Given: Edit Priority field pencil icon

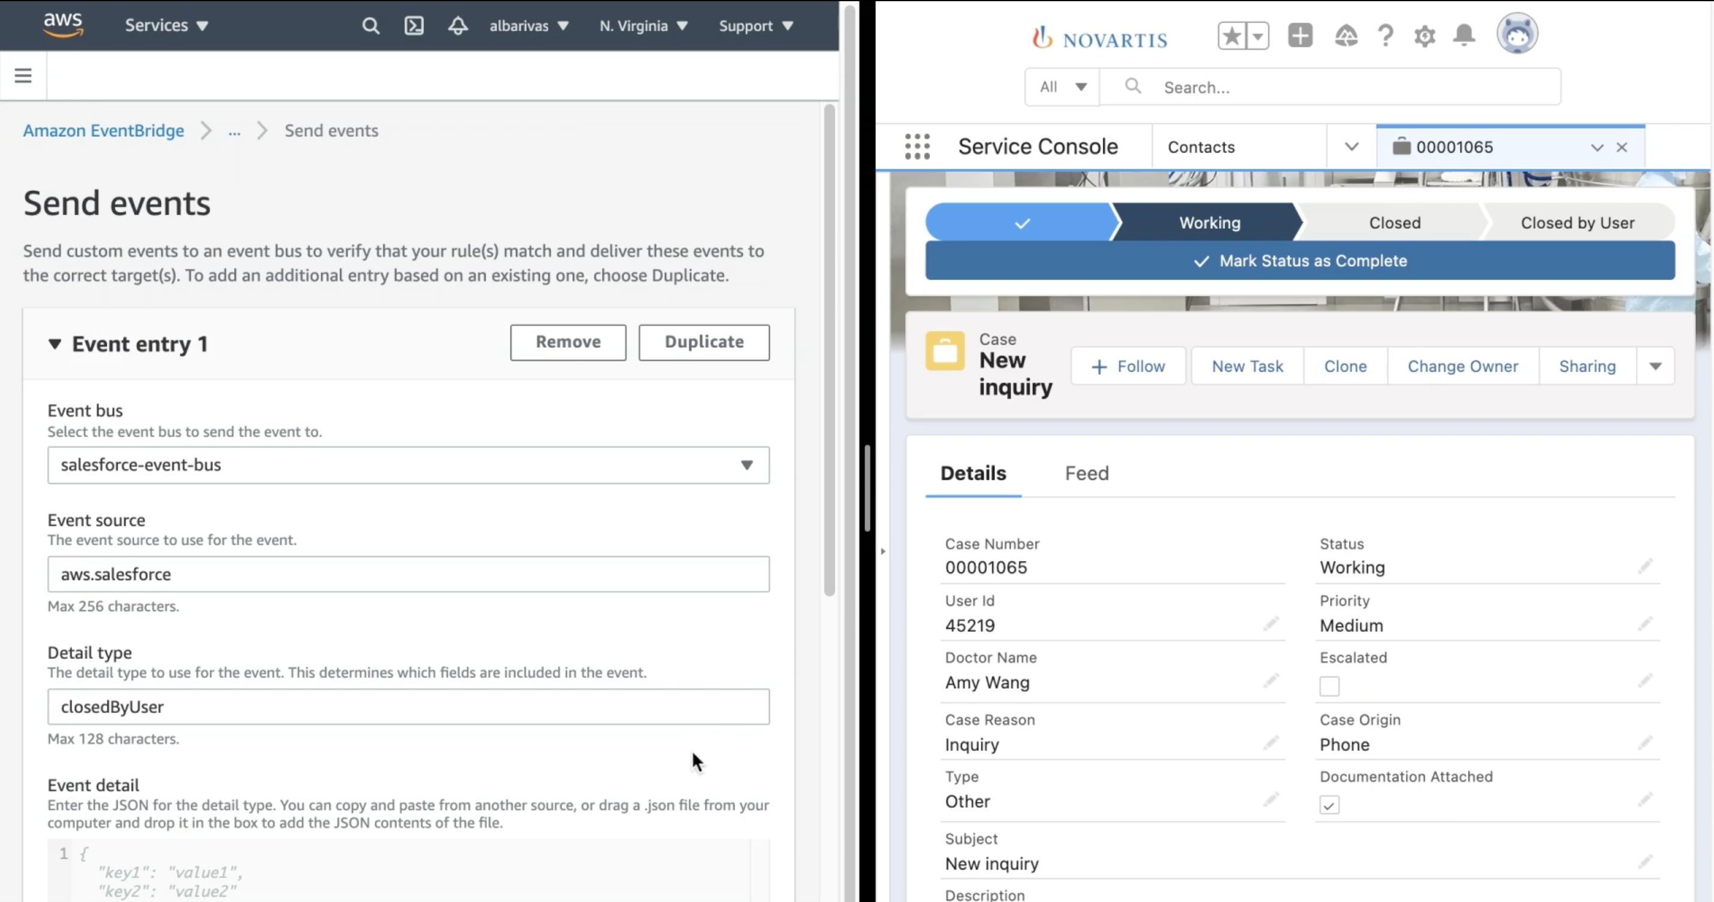Looking at the screenshot, I should pos(1645,624).
